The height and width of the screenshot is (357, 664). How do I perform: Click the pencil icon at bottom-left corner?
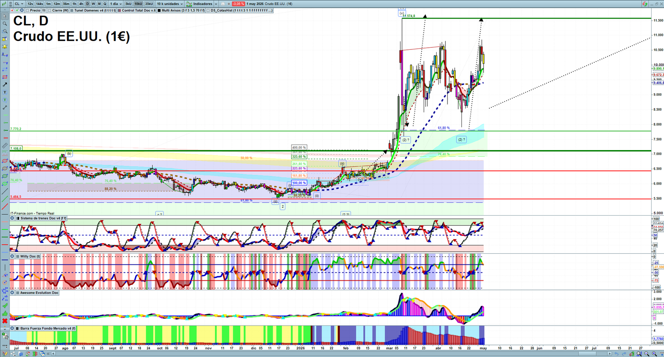[5, 353]
